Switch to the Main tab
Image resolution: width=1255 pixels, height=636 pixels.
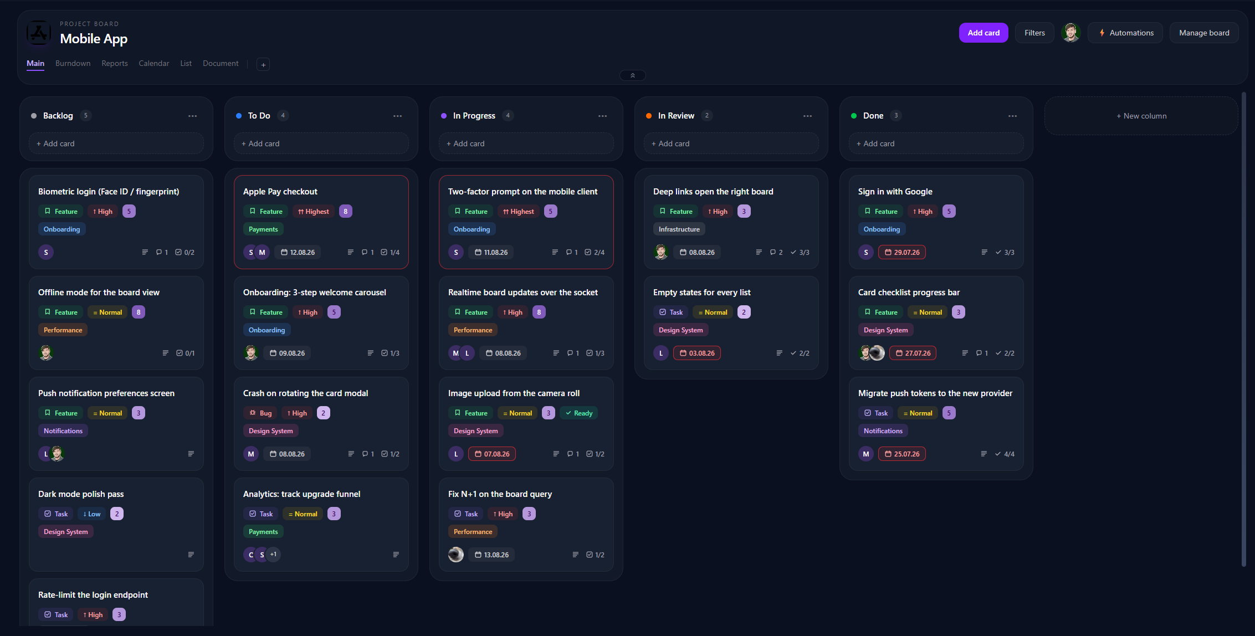point(35,63)
